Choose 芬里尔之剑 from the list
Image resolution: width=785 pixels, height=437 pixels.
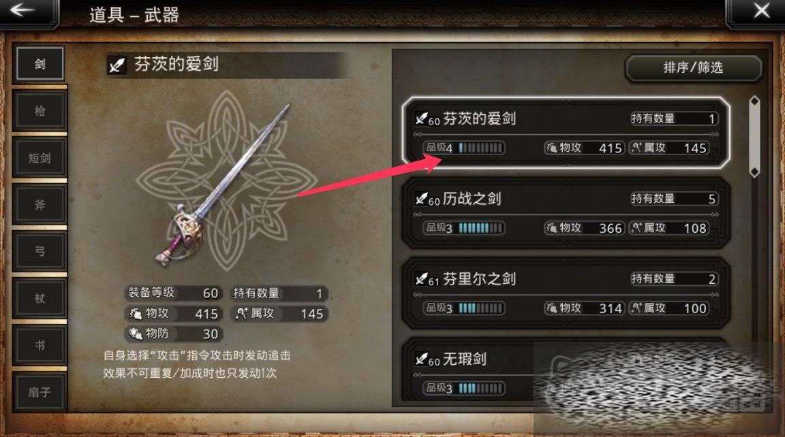point(566,293)
